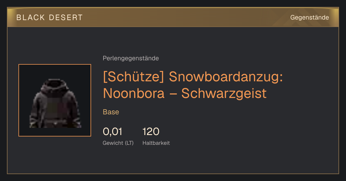This screenshot has width=346, height=181.
Task: Click Schwarzgeist at the title's end
Action: [224, 94]
